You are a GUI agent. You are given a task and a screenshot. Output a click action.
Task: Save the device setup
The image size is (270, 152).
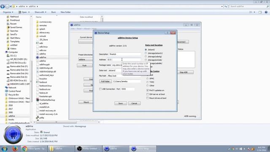121,103
